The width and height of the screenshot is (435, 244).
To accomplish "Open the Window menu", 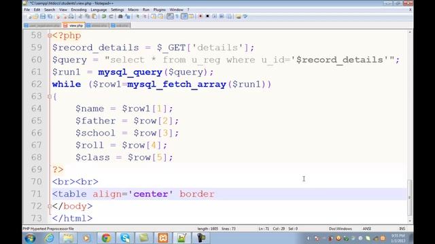I will (x=177, y=9).
